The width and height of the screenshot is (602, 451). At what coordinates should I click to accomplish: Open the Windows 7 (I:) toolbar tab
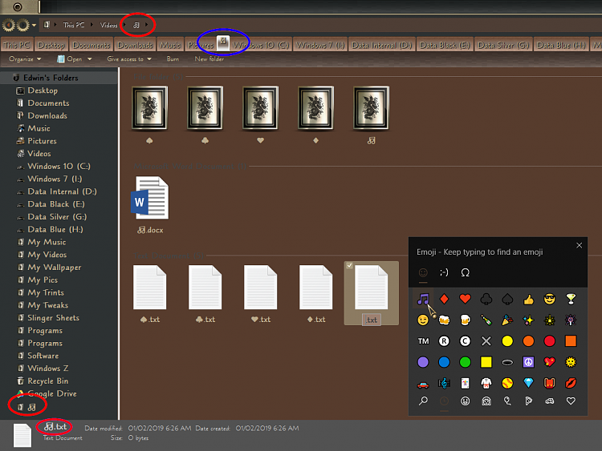320,45
